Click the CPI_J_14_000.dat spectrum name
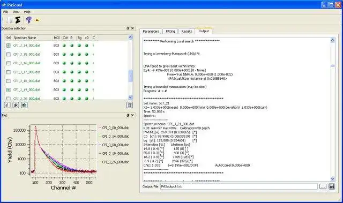Viewport: 343px width, 203px height. tap(27, 46)
